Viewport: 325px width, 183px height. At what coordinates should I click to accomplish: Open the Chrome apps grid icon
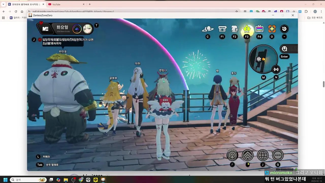coord(3,18)
